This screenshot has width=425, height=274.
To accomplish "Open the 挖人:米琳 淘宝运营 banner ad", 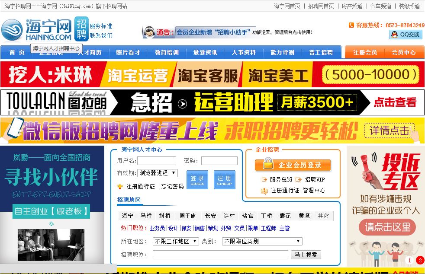I will [212, 74].
